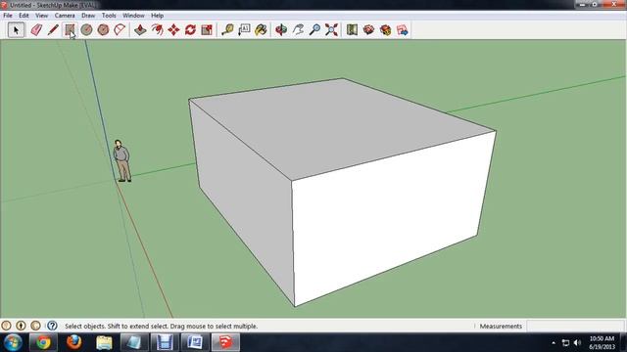Choose the Zoom magnifier tool
The width and height of the screenshot is (627, 352).
point(314,30)
